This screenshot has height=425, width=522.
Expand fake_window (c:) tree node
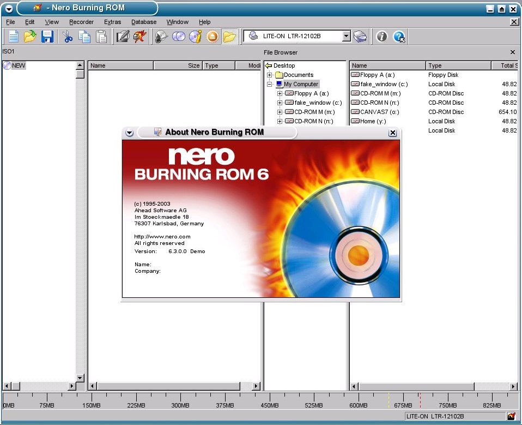(280, 103)
